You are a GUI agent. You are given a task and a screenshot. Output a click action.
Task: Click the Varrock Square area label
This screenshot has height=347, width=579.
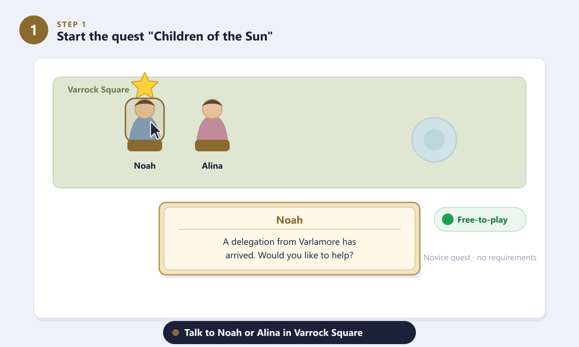click(x=98, y=90)
